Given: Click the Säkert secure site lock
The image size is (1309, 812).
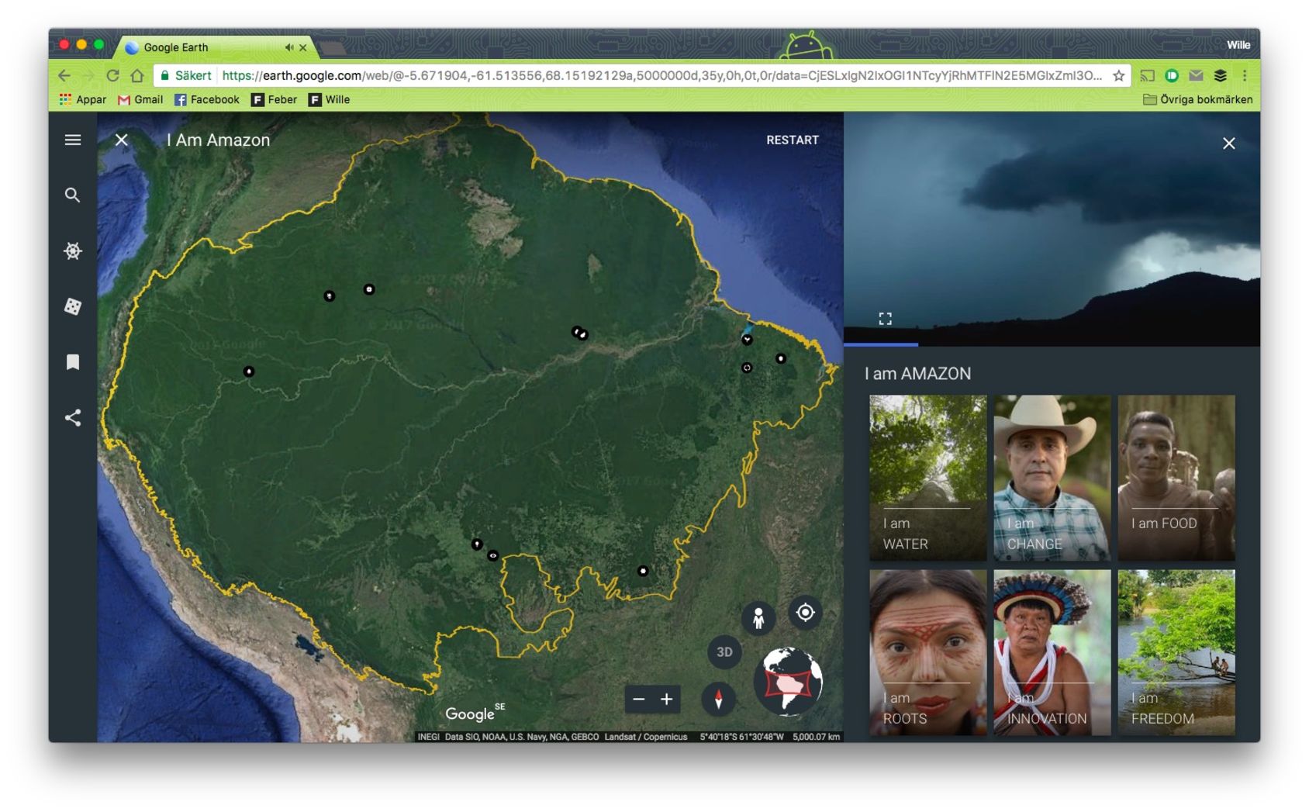Looking at the screenshot, I should coord(186,76).
